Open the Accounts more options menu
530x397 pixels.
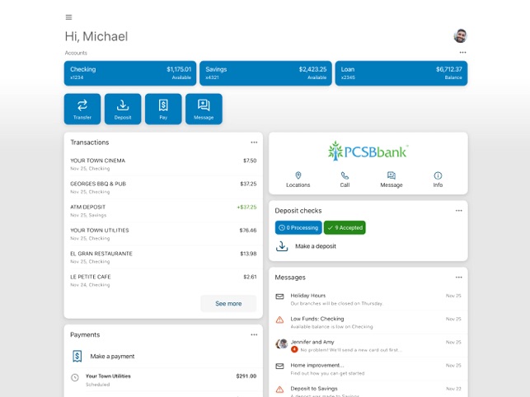462,53
